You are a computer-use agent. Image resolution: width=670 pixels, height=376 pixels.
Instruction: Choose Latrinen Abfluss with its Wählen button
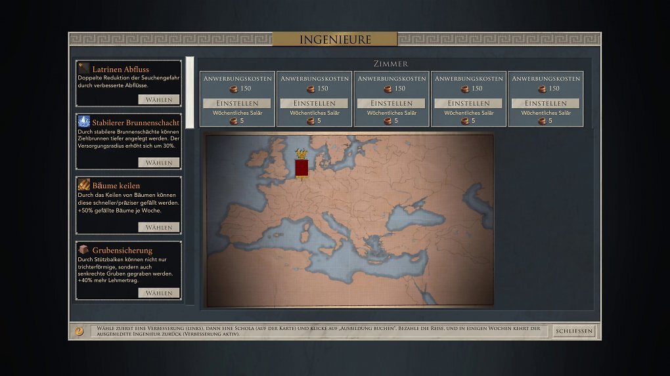(159, 100)
